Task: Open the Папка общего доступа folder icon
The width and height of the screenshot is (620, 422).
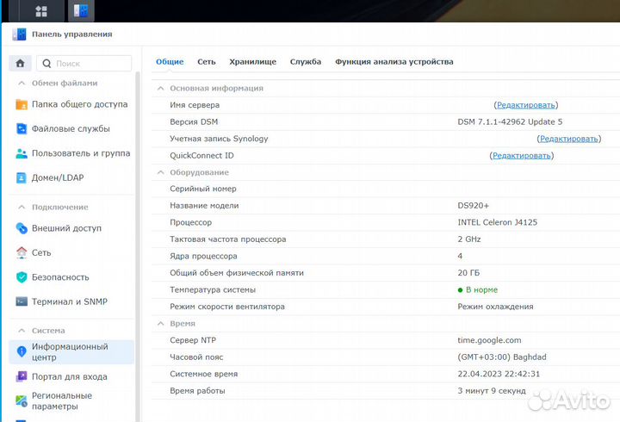Action: tap(22, 104)
